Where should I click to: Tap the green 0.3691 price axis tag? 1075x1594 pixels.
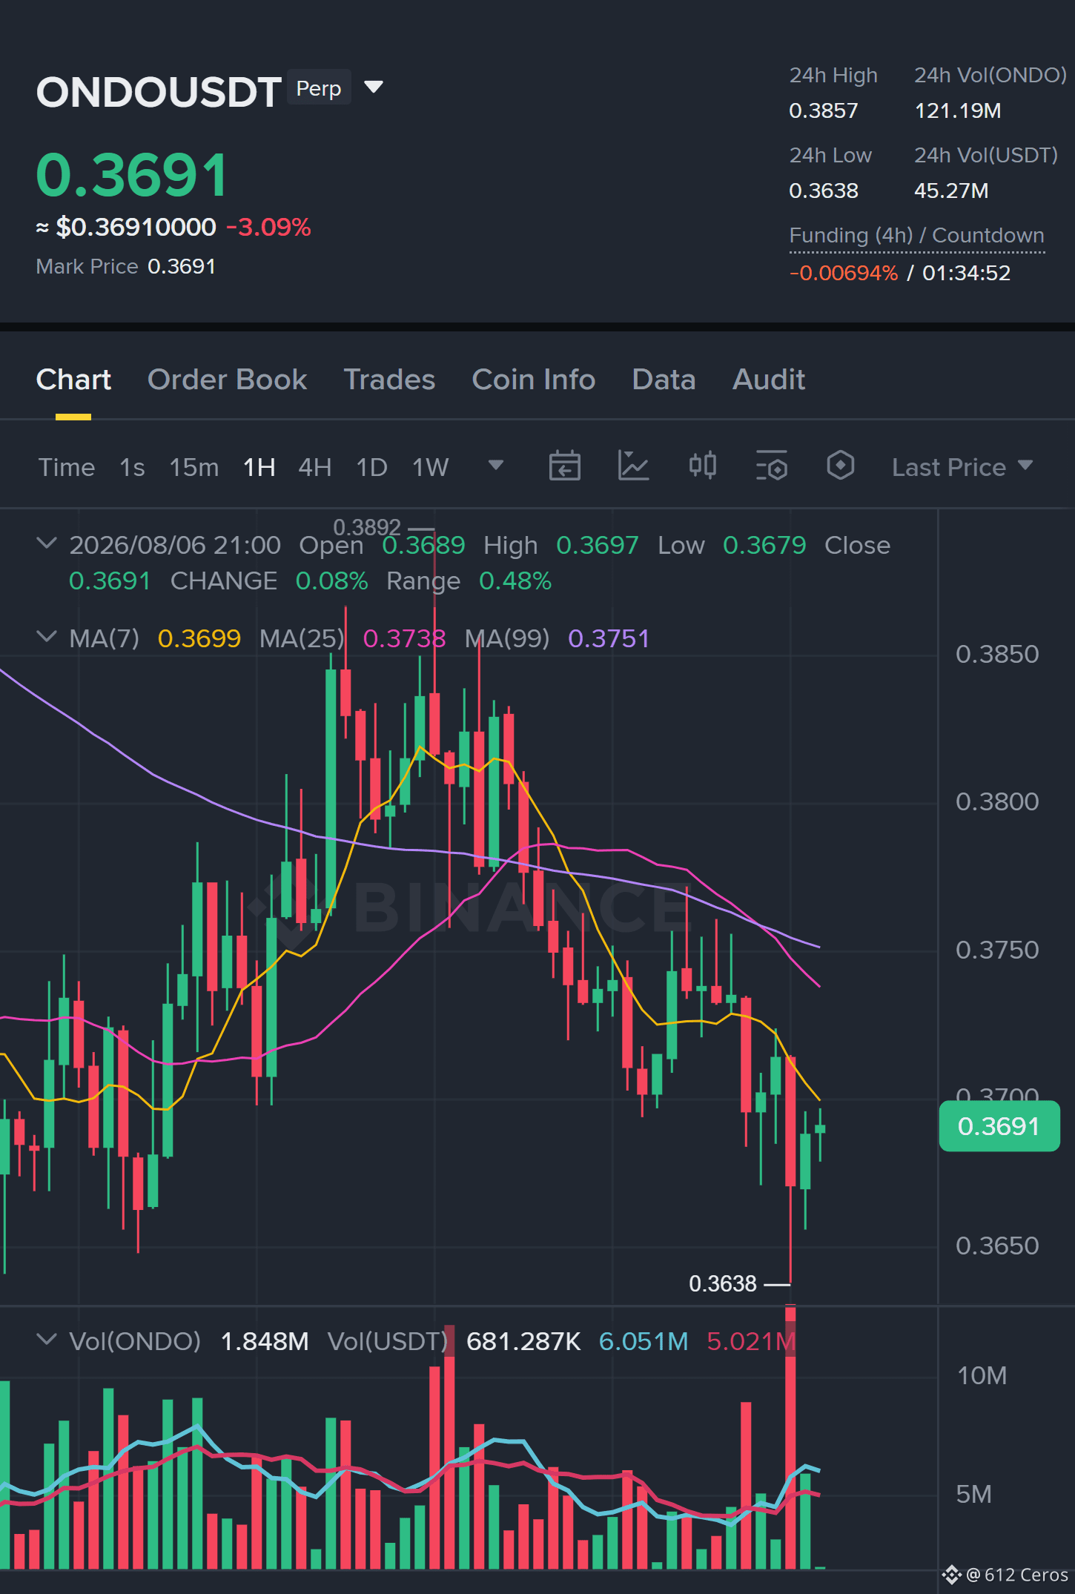point(999,1126)
